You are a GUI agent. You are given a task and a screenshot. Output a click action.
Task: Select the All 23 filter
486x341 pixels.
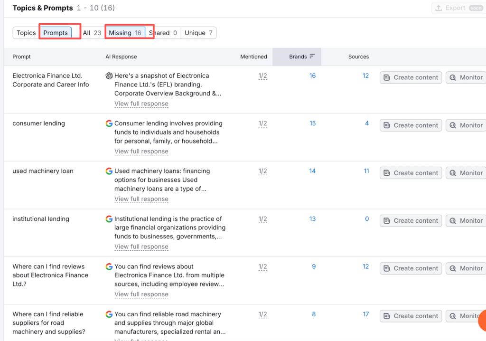pos(92,33)
